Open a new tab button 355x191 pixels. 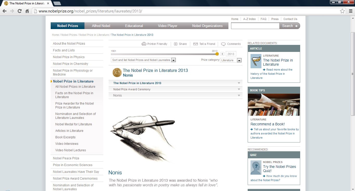pos(57,3)
